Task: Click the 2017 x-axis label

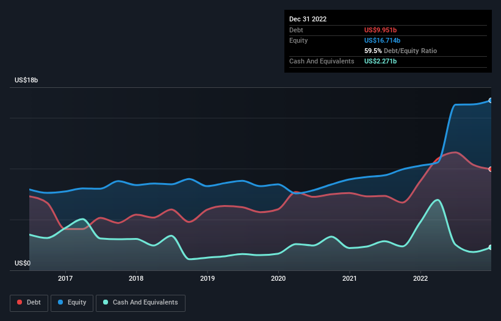Action: (x=65, y=278)
